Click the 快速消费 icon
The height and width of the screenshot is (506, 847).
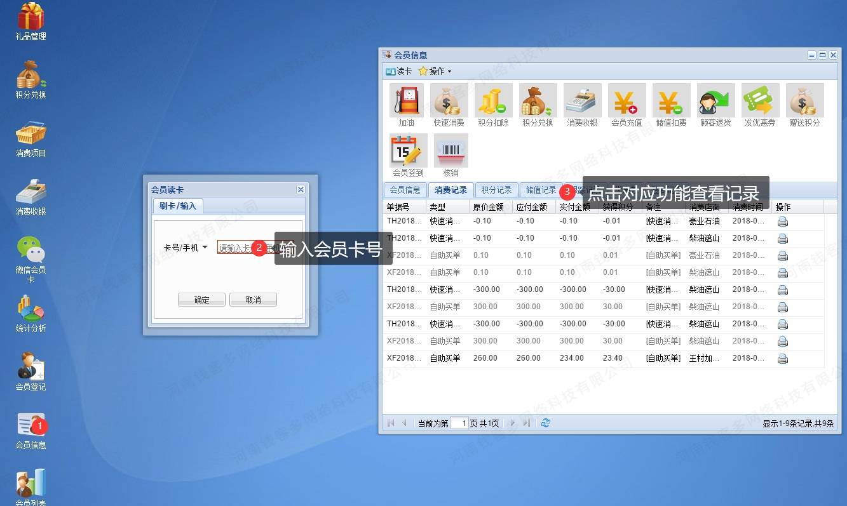click(x=449, y=100)
